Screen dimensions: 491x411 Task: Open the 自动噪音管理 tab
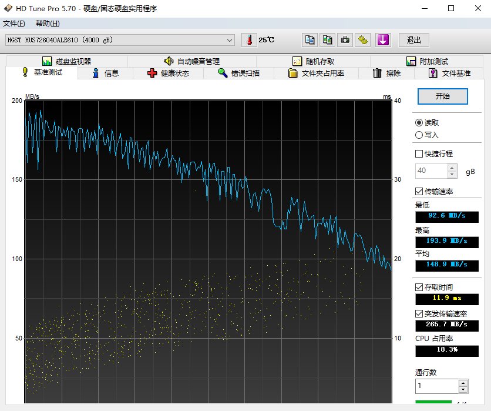coord(191,61)
